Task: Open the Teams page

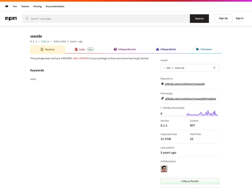Action: coord(25,6)
